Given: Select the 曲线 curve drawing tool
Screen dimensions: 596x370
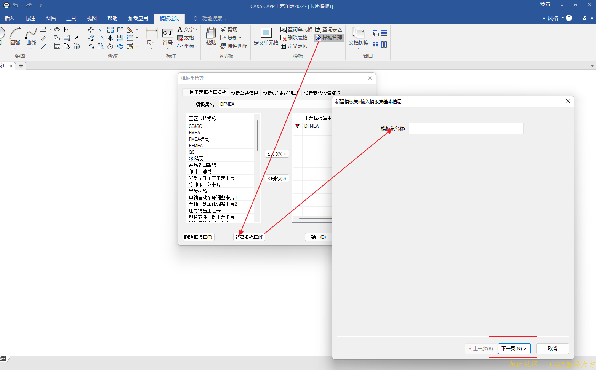Looking at the screenshot, I should 31,37.
